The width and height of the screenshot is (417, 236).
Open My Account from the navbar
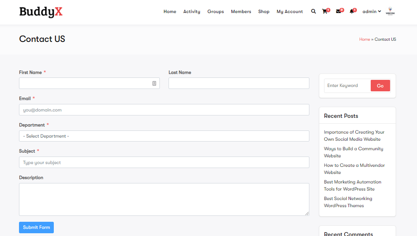click(290, 11)
